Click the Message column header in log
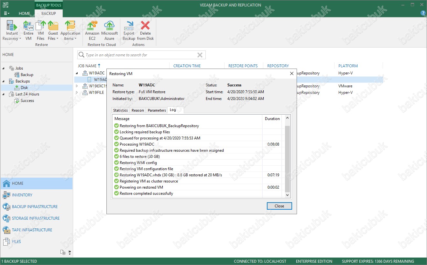The height and width of the screenshot is (265, 427). tap(187, 119)
